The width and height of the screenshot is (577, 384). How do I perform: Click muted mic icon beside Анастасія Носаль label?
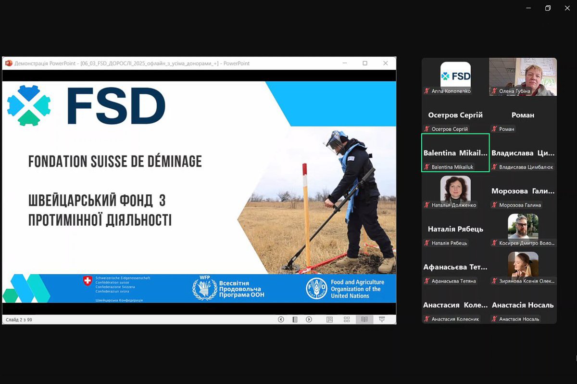(x=494, y=319)
